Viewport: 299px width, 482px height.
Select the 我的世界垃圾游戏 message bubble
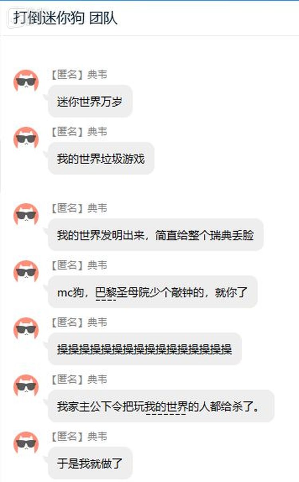point(101,158)
